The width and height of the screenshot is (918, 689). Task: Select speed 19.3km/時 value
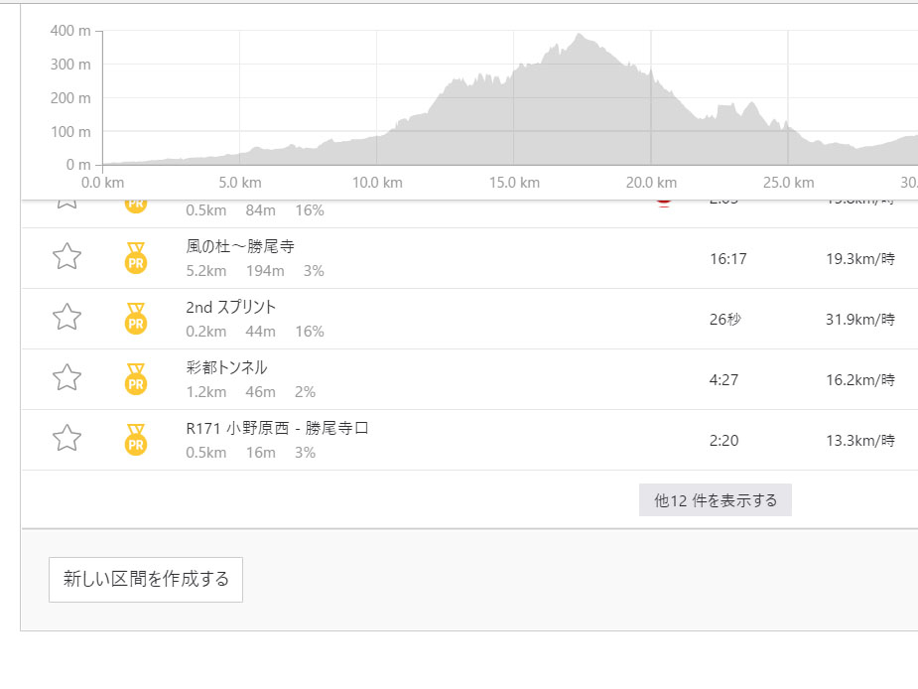860,259
